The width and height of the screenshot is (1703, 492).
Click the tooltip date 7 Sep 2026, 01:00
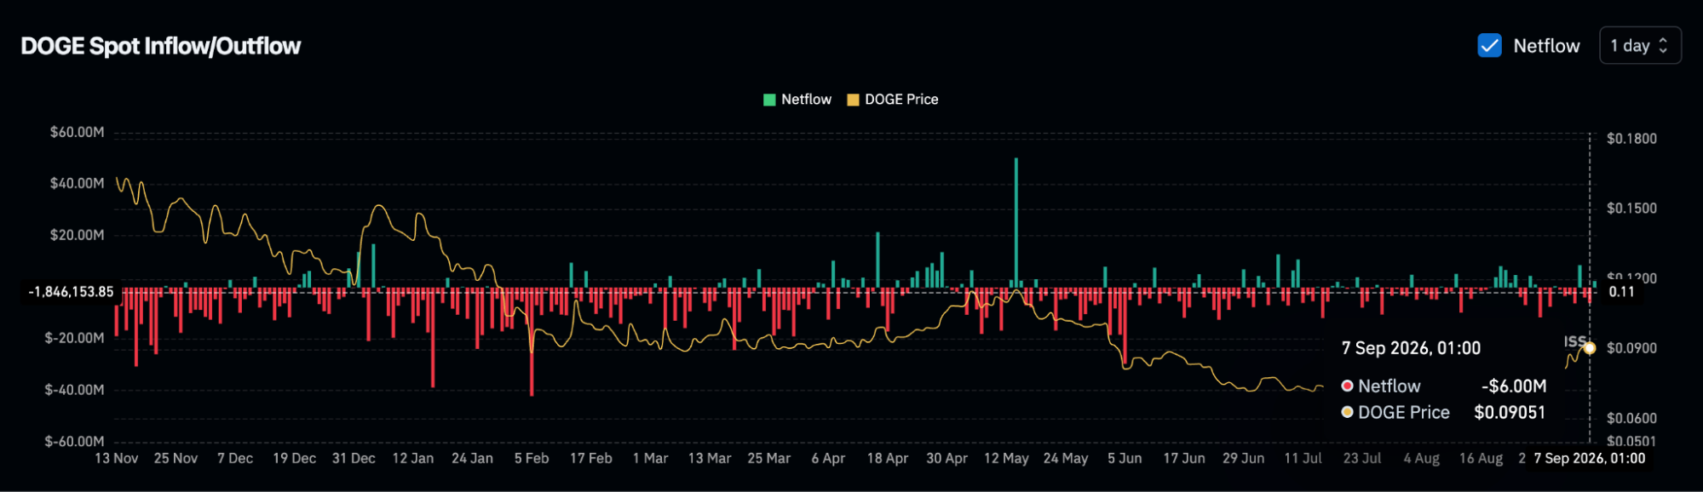coord(1411,348)
